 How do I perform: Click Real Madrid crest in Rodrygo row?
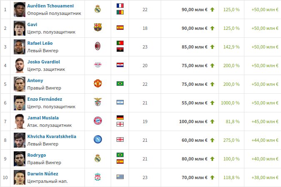point(98,158)
